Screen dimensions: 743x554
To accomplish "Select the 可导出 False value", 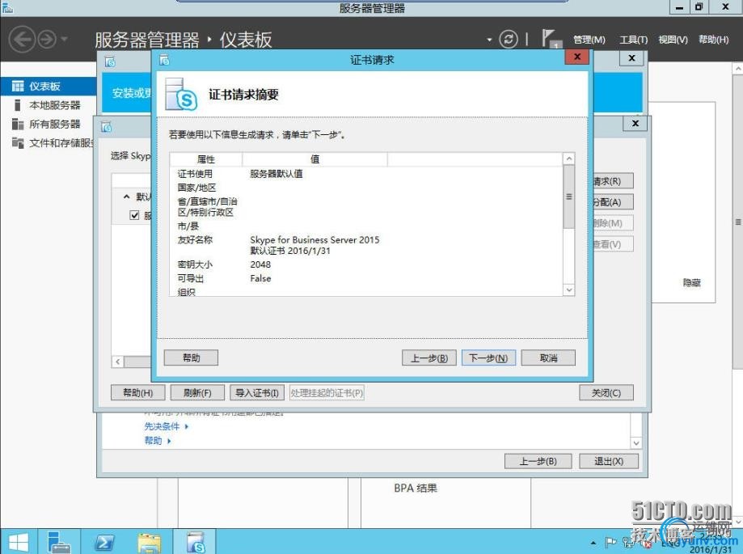I will click(x=260, y=278).
